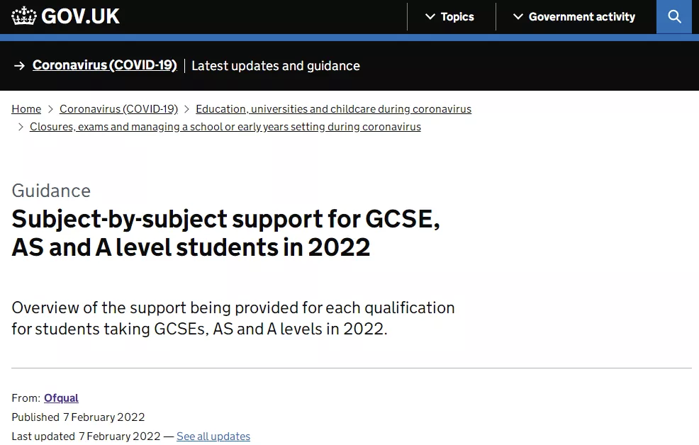Expand the Topics menu chevron
The width and height of the screenshot is (699, 445).
coord(430,16)
